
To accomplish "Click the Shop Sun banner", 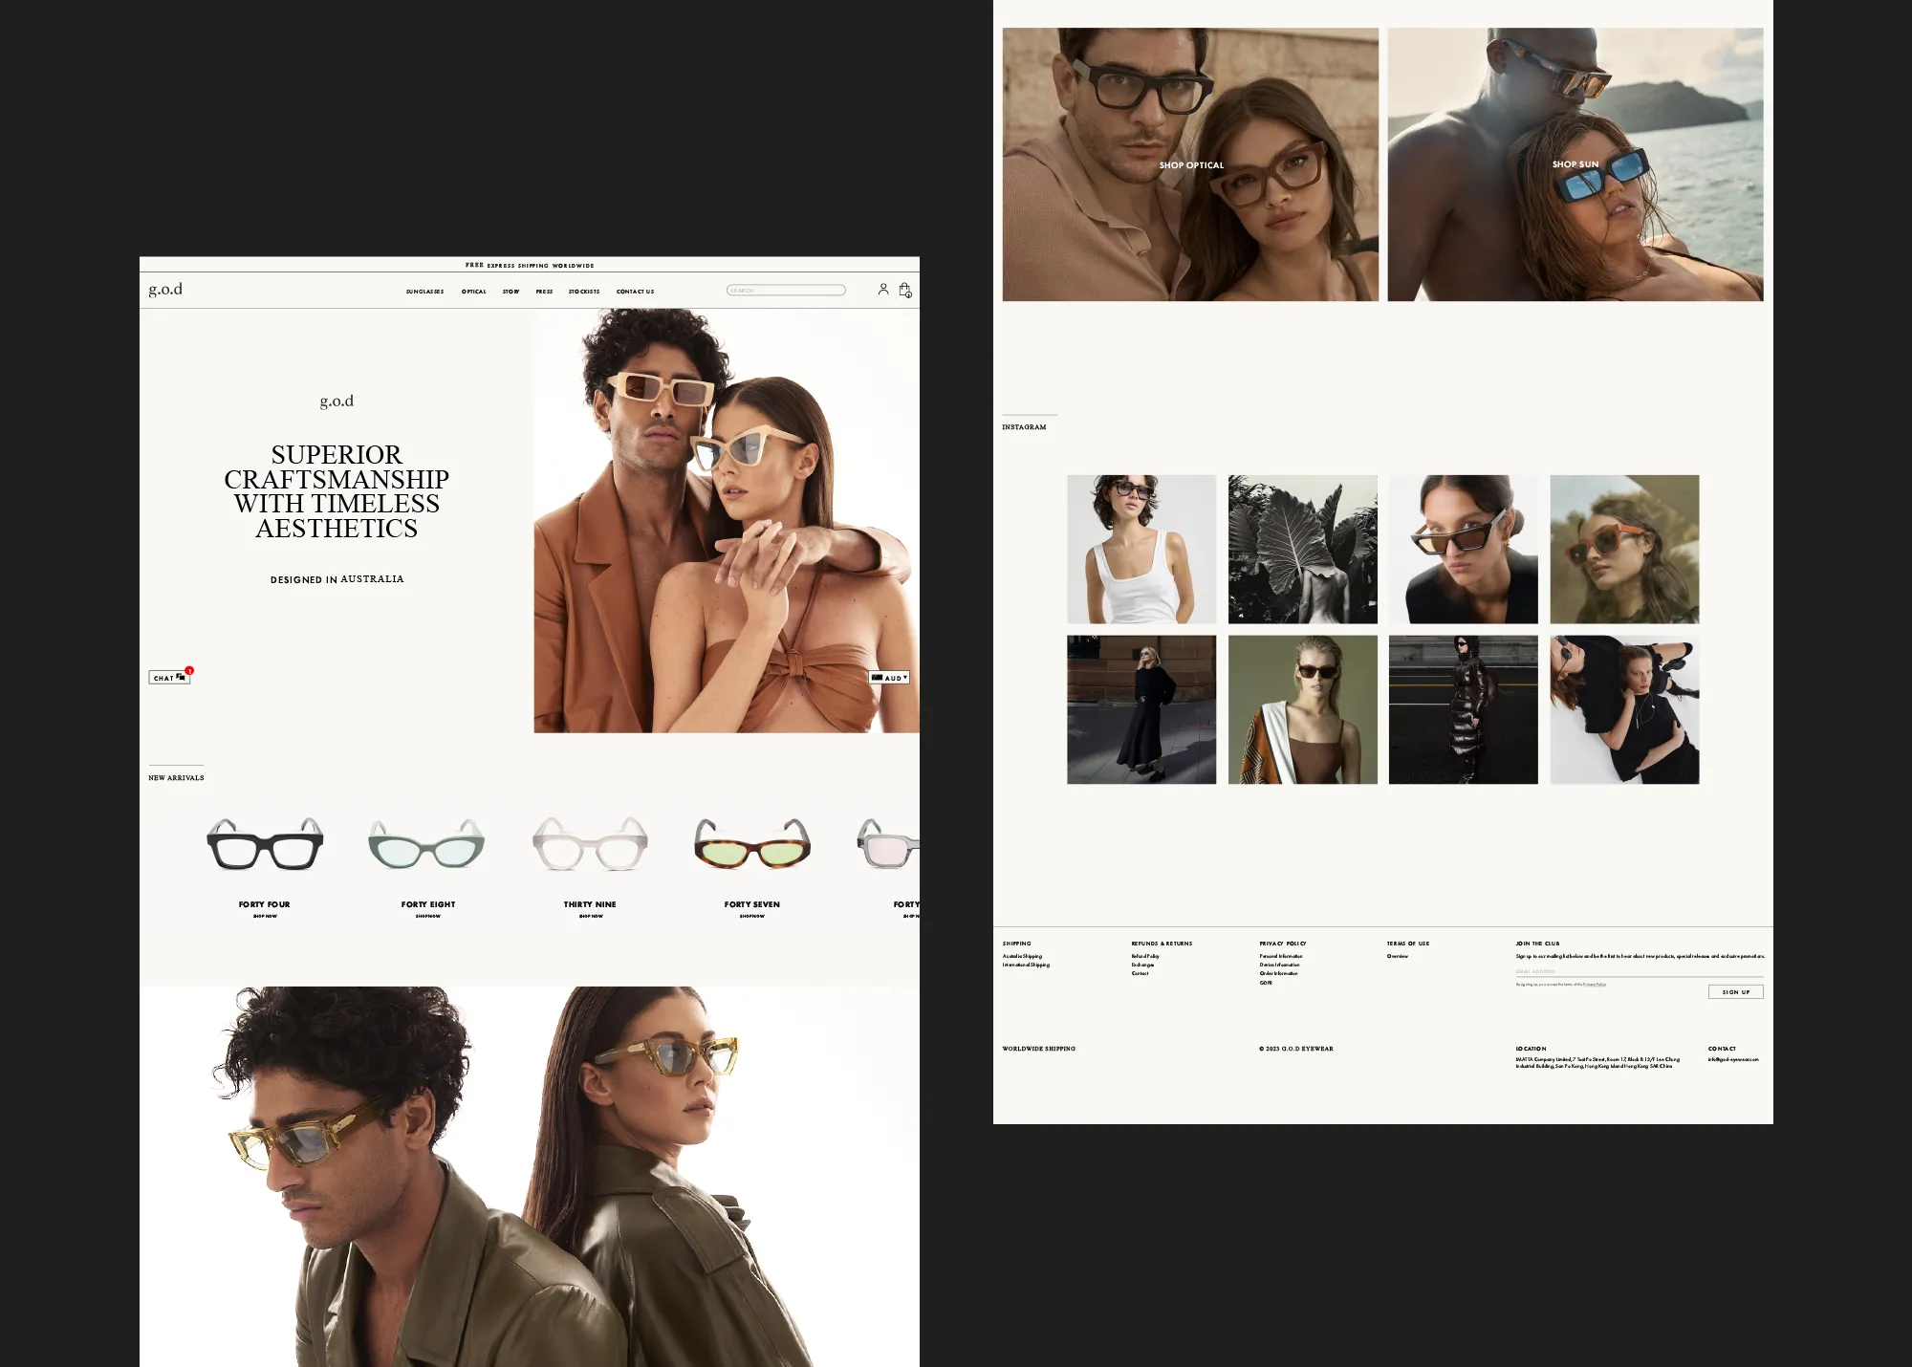I will point(1575,164).
